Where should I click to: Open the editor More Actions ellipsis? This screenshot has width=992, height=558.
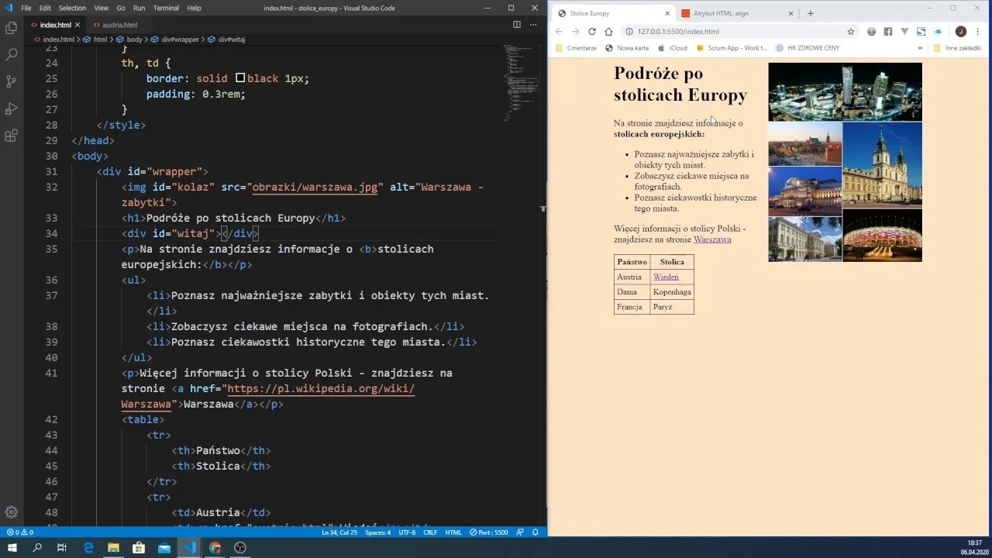[533, 25]
